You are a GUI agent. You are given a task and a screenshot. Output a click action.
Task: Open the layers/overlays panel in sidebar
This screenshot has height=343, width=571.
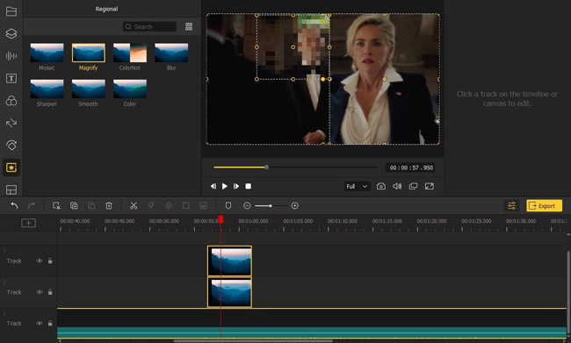click(11, 33)
